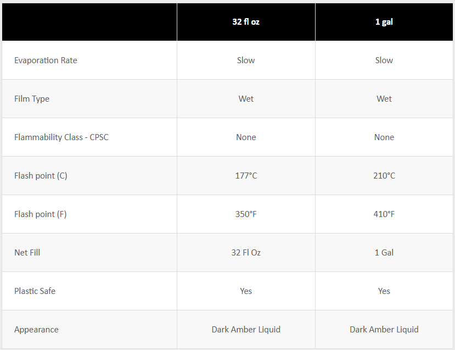Select the Flash point (F) label

click(40, 214)
